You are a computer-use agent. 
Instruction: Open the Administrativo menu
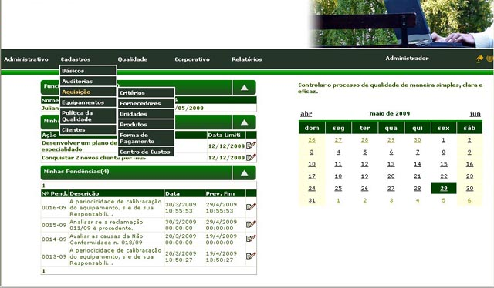click(x=26, y=59)
